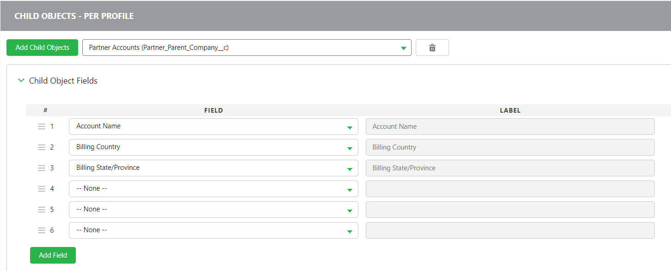The image size is (671, 271).
Task: Collapse the Child Object Fields section
Action: pyautogui.click(x=21, y=80)
